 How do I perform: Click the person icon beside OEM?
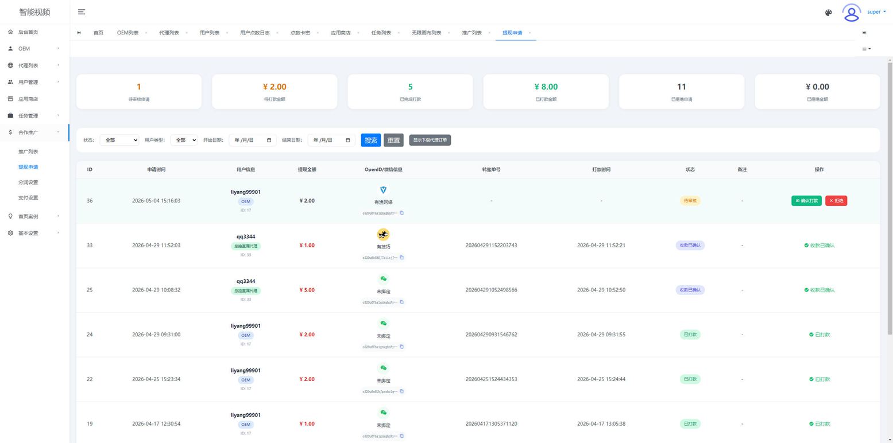coord(10,49)
